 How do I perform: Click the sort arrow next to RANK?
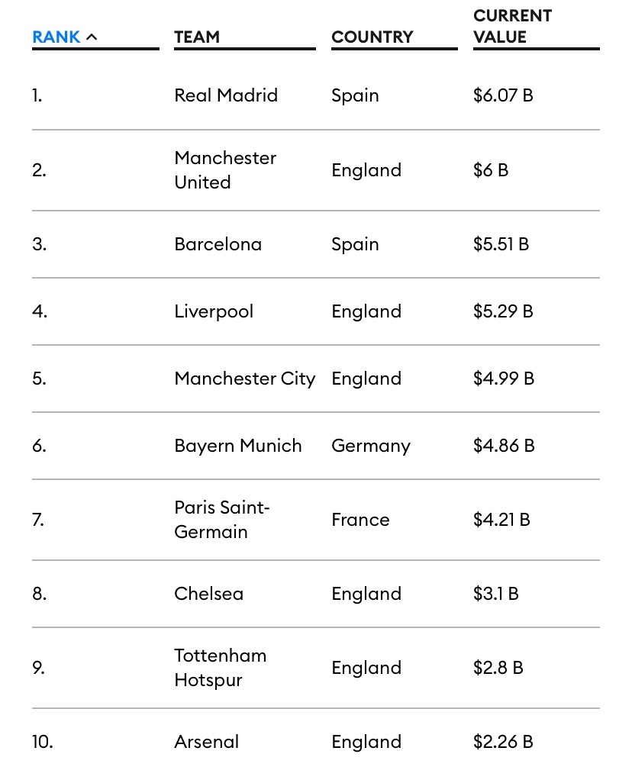point(92,37)
